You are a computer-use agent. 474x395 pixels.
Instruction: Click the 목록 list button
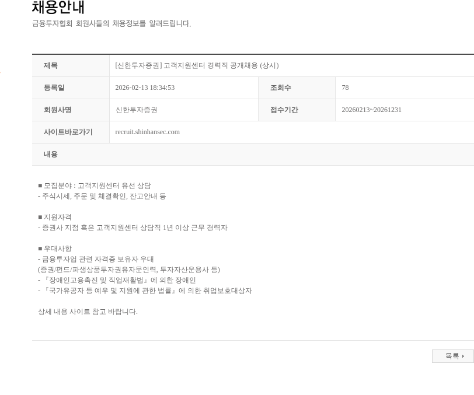[x=452, y=356]
